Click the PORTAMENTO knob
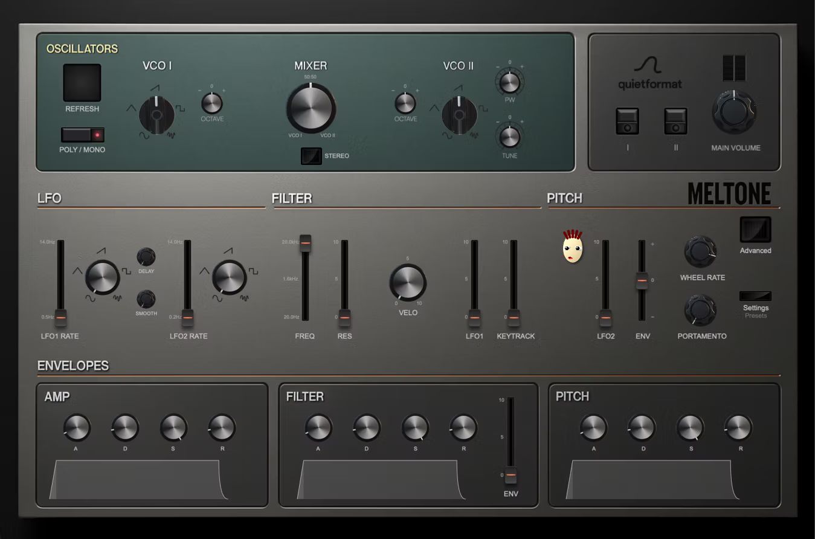Screen dimensions: 815x539 700,310
